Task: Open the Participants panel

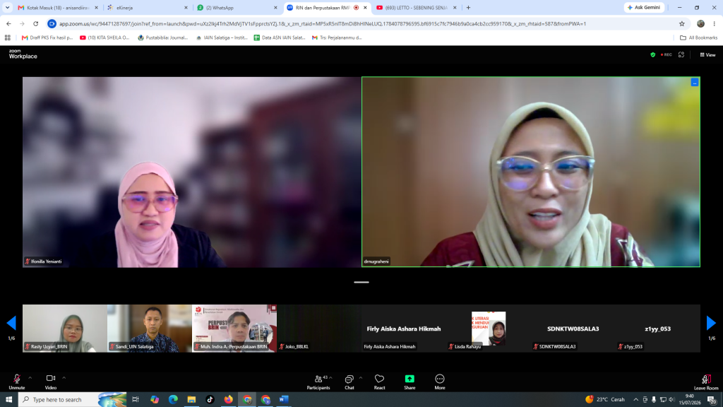Action: pyautogui.click(x=318, y=382)
